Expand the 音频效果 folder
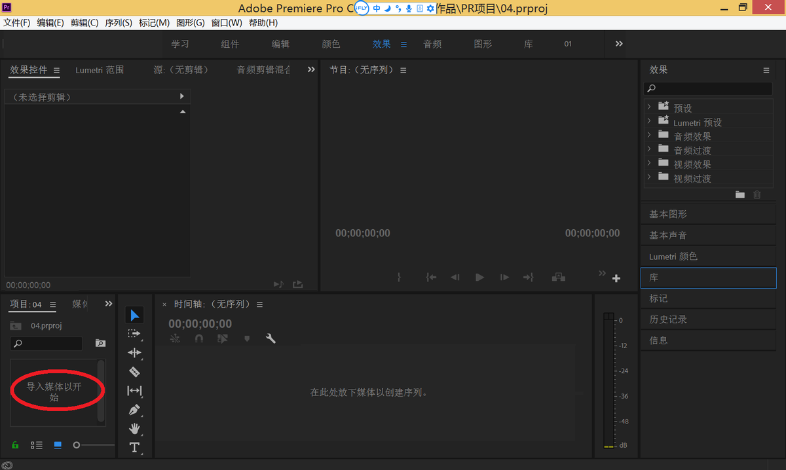 649,135
